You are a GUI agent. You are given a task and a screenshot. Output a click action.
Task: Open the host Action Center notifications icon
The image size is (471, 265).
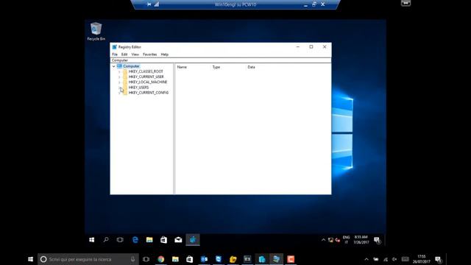click(x=439, y=259)
